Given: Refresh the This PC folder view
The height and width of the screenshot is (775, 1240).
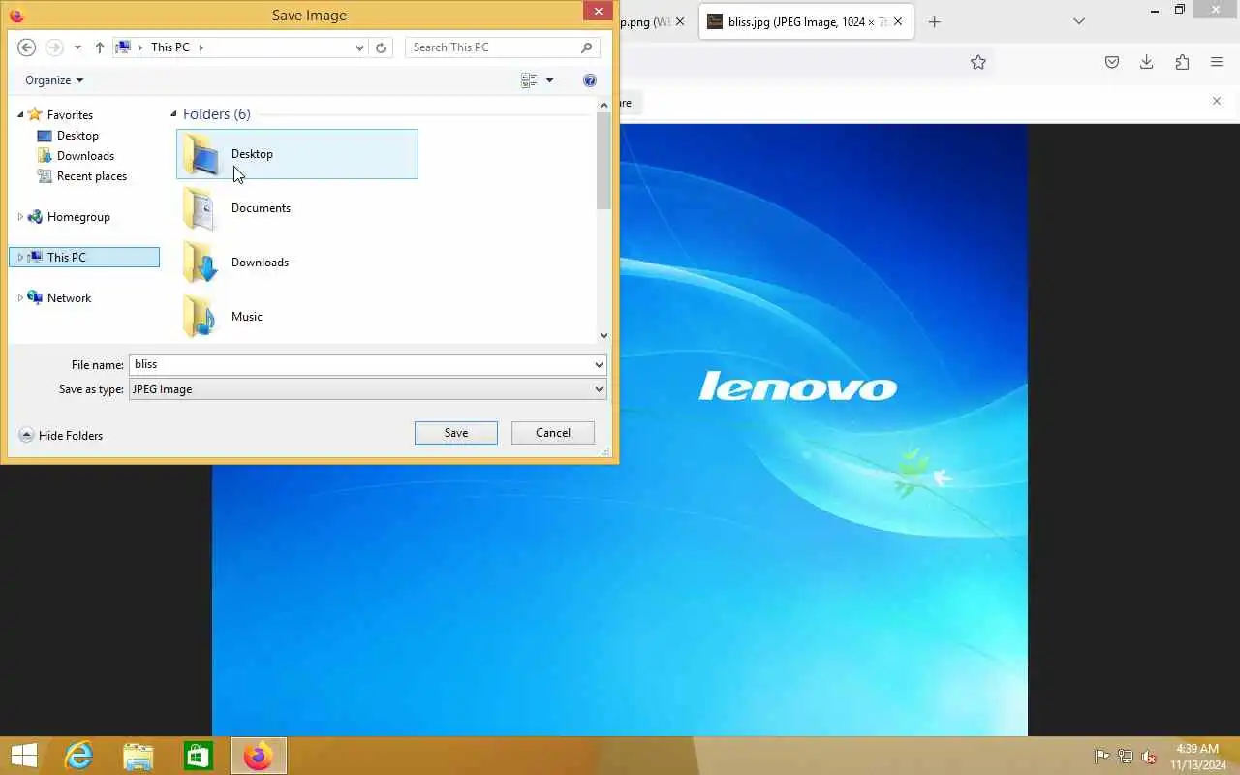Looking at the screenshot, I should pos(381,47).
